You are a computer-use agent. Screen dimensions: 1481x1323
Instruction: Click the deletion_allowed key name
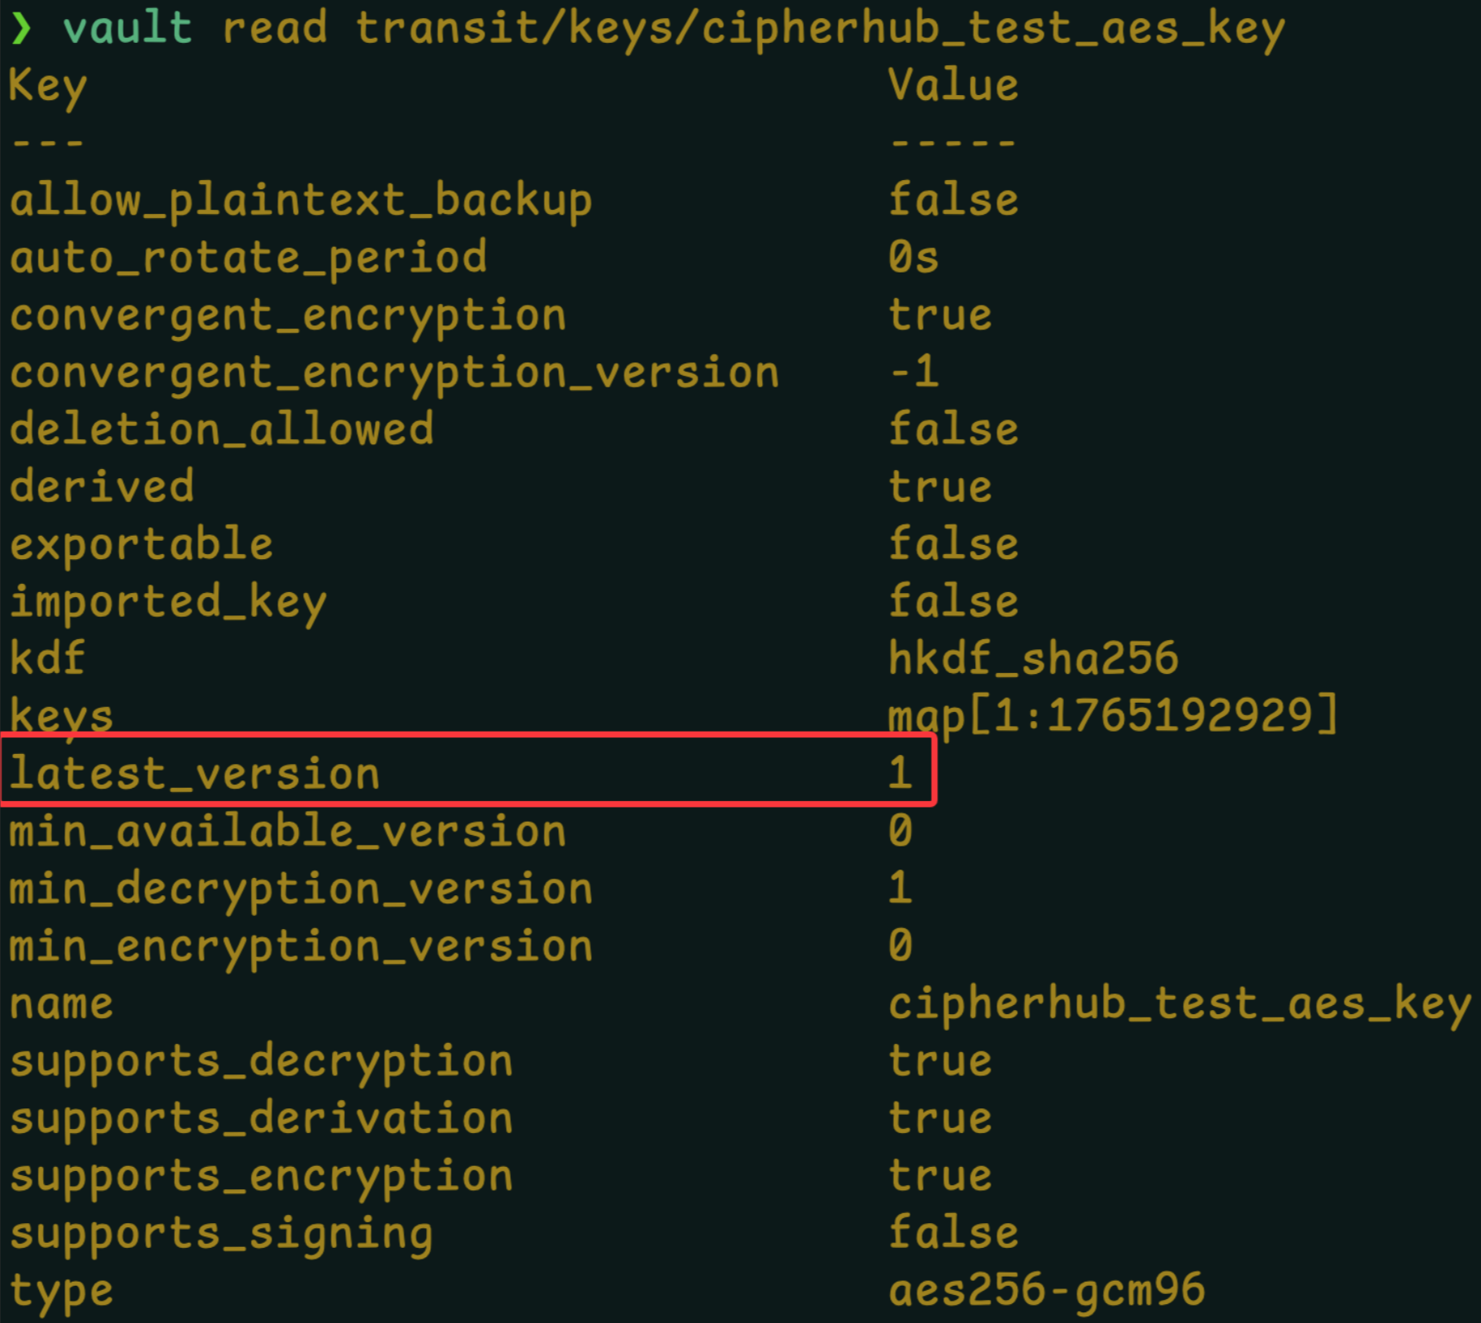pos(221,429)
